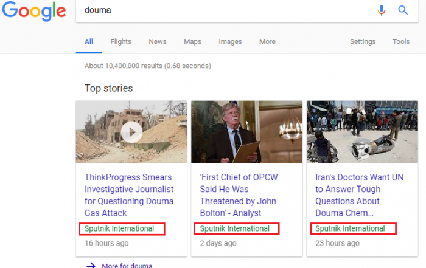Open the search Settings menu
The width and height of the screenshot is (426, 268).
tap(363, 41)
